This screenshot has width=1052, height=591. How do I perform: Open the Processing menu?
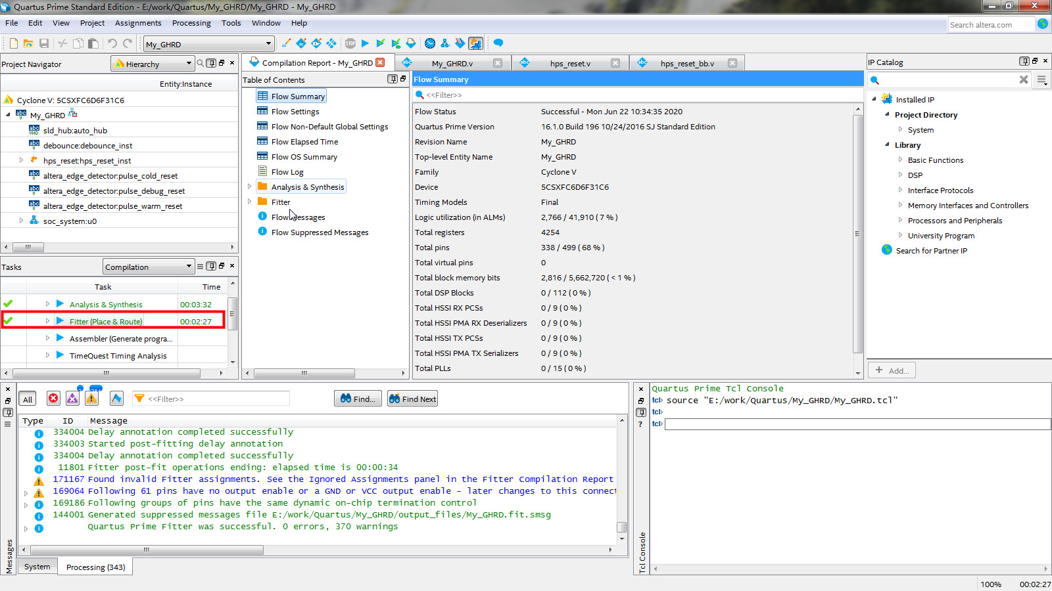[191, 23]
